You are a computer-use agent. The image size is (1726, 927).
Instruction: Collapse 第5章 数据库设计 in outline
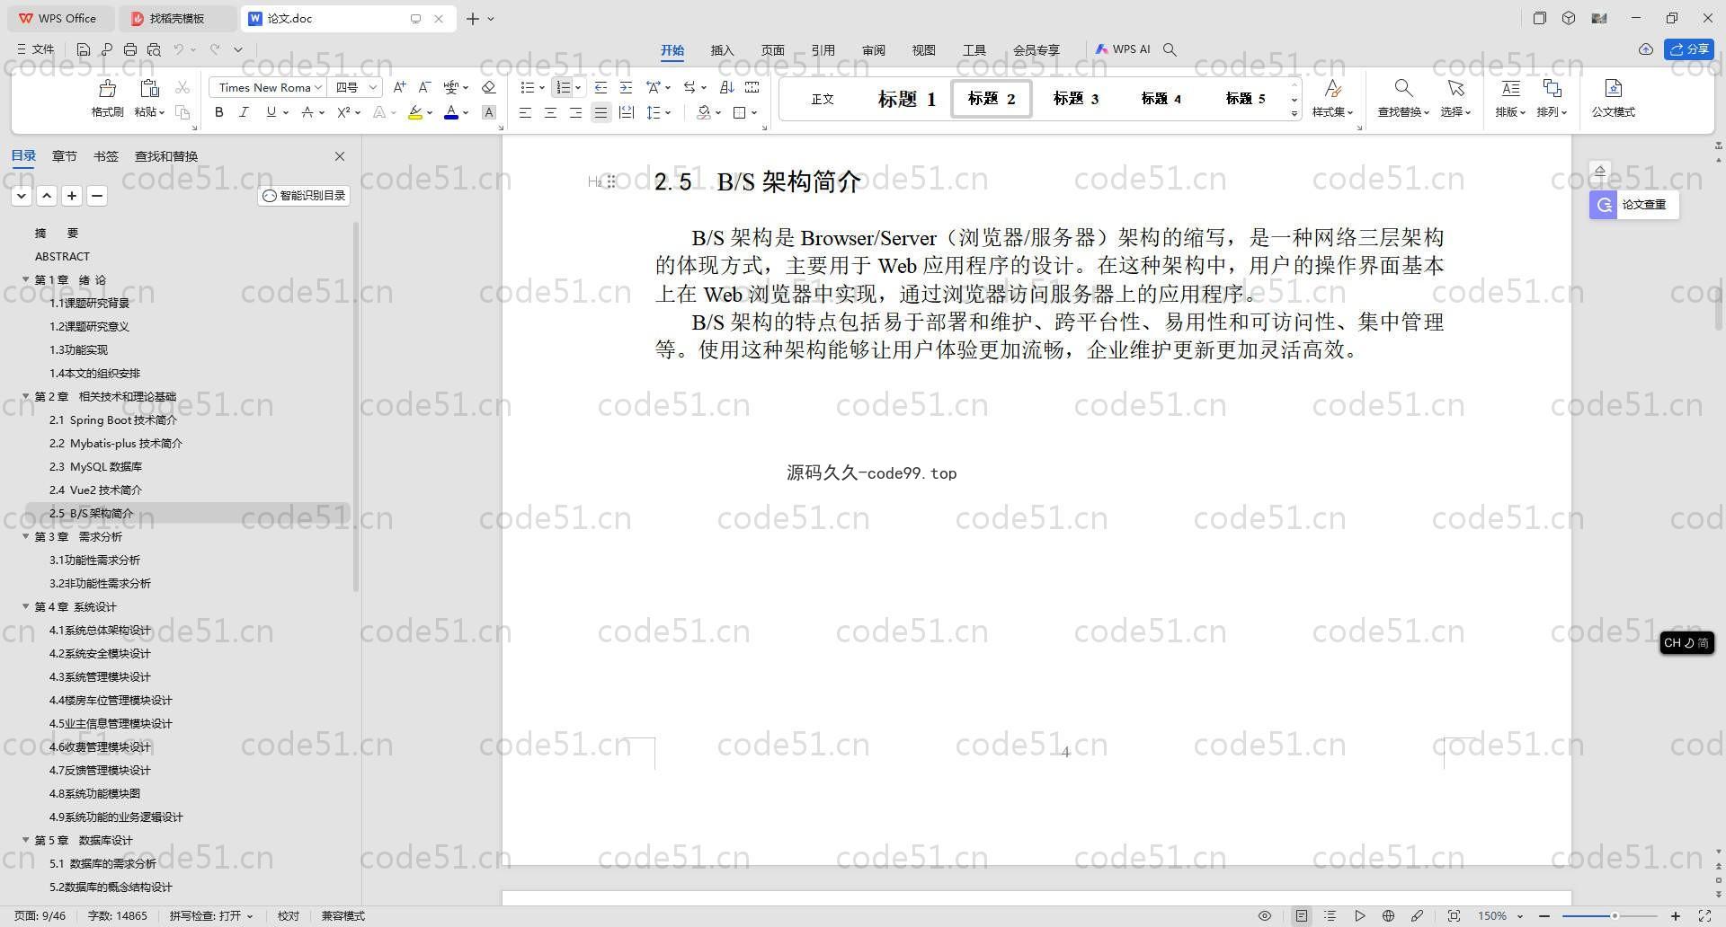point(26,840)
